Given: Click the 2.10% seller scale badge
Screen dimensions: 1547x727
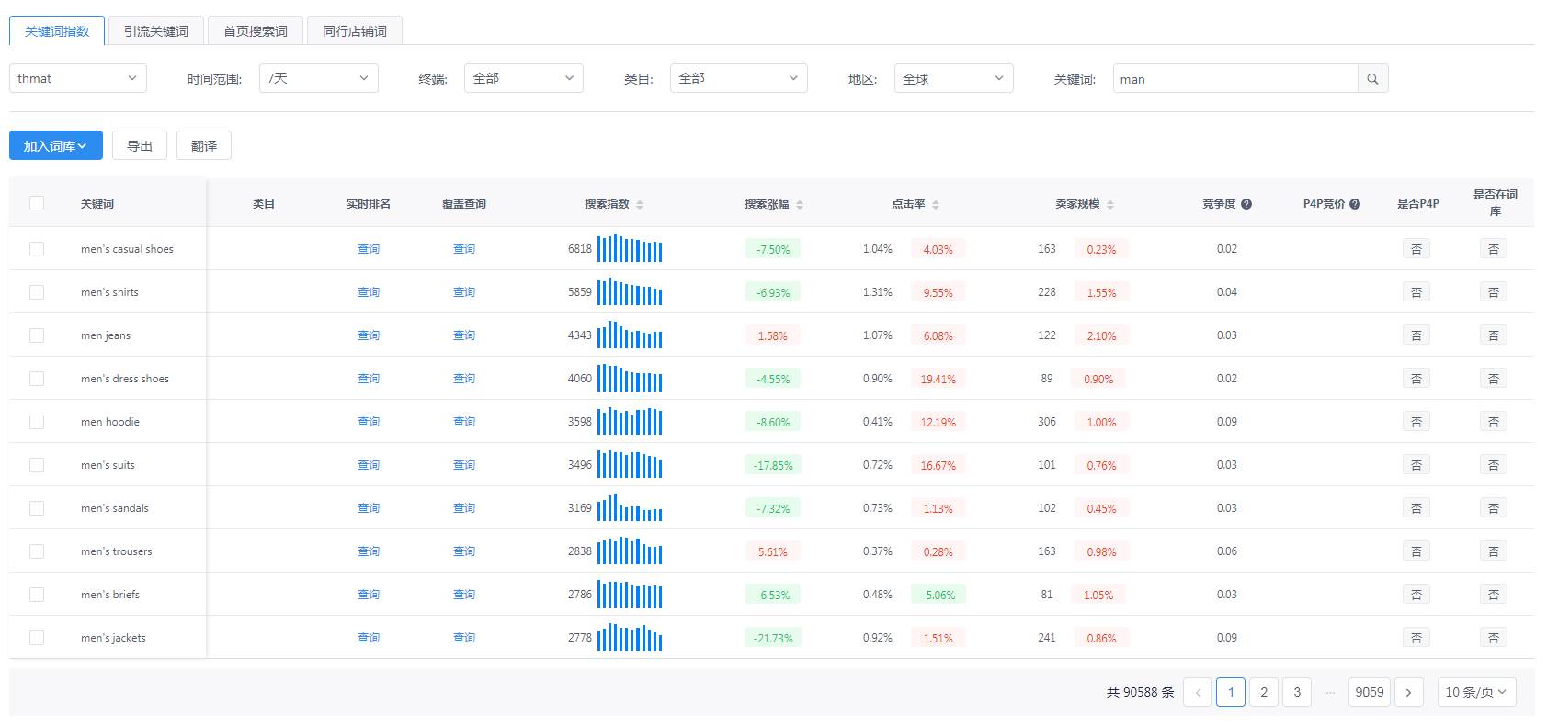Looking at the screenshot, I should pos(1101,335).
